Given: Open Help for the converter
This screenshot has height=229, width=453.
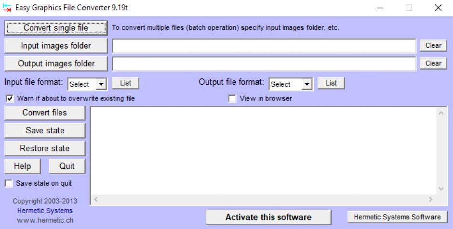Looking at the screenshot, I should pos(22,166).
